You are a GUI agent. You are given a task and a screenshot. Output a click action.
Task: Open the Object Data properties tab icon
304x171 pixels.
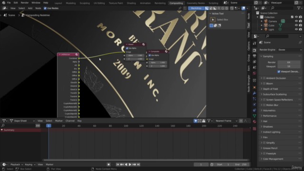point(255,116)
